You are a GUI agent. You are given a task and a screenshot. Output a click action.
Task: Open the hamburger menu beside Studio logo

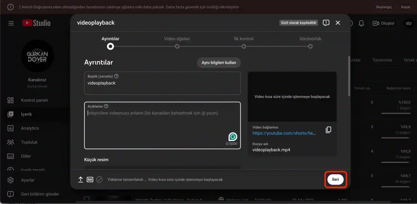pyautogui.click(x=11, y=23)
